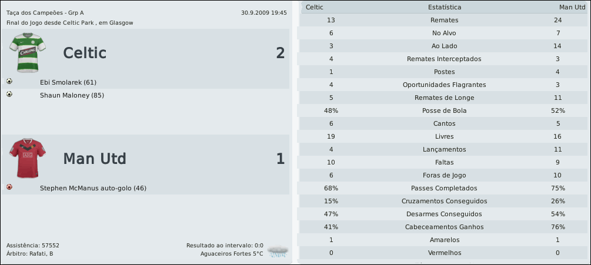Select Stephen McManus auto-golo entry

93,188
